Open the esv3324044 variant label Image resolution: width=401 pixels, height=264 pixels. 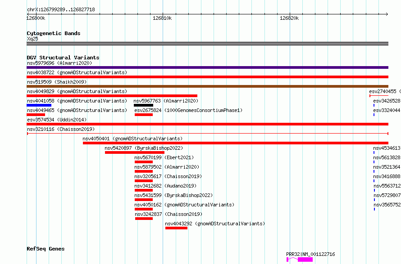[x=387, y=110]
